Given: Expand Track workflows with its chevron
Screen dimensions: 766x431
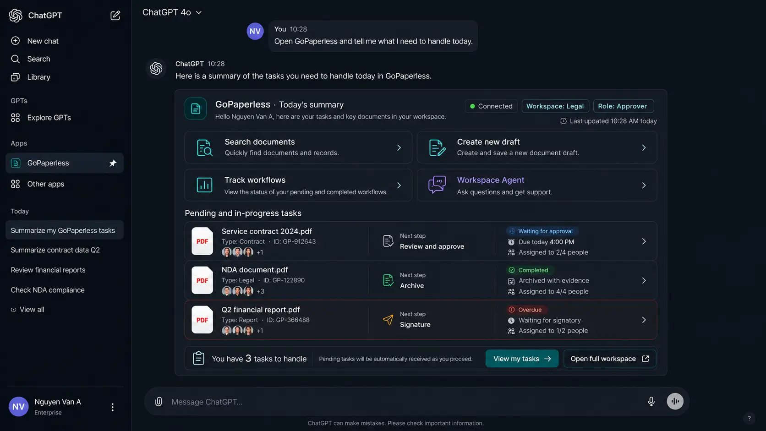Looking at the screenshot, I should coord(399,185).
